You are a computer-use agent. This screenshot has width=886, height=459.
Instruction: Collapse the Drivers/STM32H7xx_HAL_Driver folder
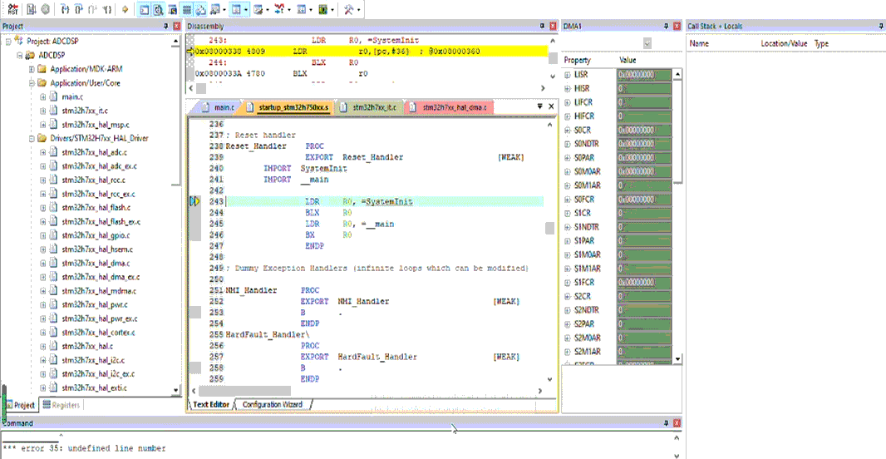point(32,139)
